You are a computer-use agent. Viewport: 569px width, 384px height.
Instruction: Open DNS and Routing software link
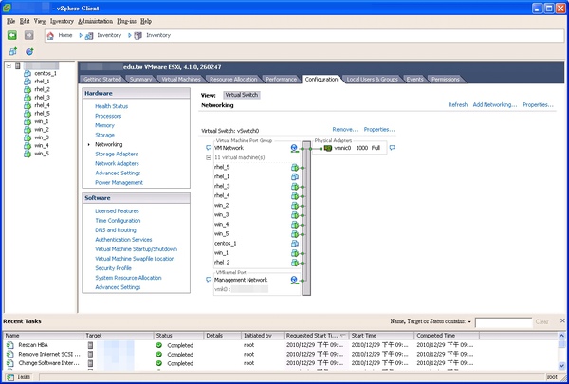click(x=116, y=230)
